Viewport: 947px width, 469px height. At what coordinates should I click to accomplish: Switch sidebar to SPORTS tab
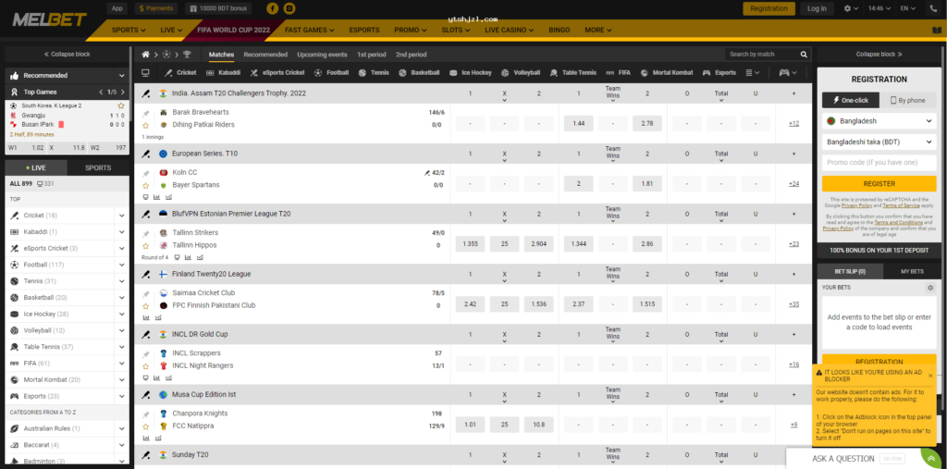click(x=98, y=168)
